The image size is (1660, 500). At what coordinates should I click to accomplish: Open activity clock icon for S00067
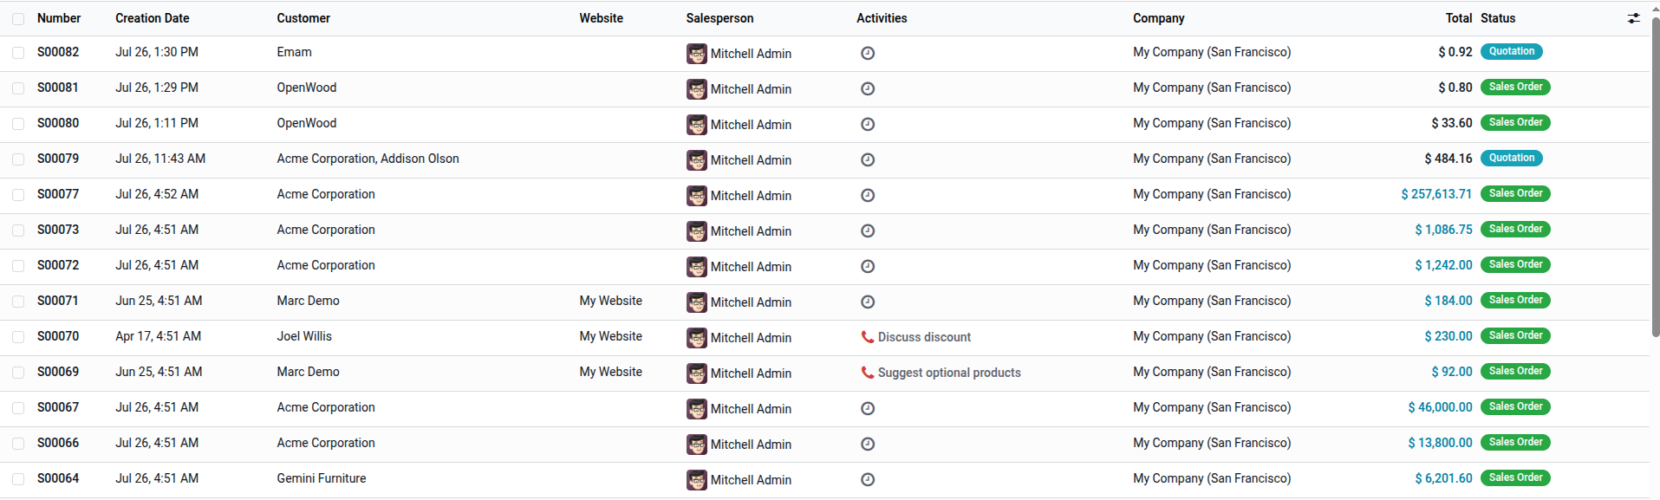pos(867,409)
